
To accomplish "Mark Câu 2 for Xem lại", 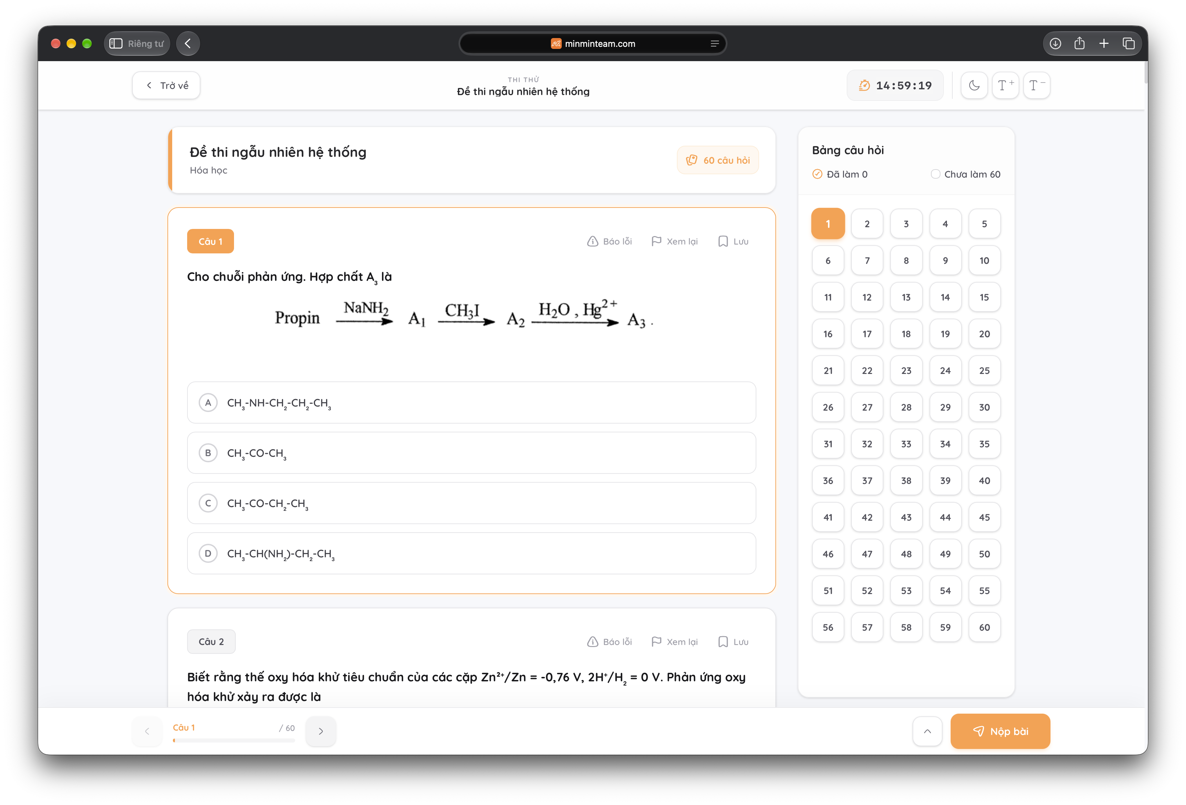I will pyautogui.click(x=675, y=642).
